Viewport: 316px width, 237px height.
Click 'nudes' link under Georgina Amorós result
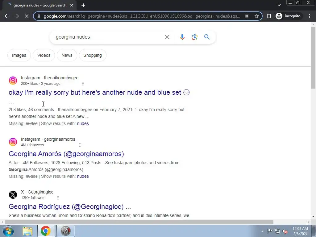pyautogui.click(x=83, y=176)
